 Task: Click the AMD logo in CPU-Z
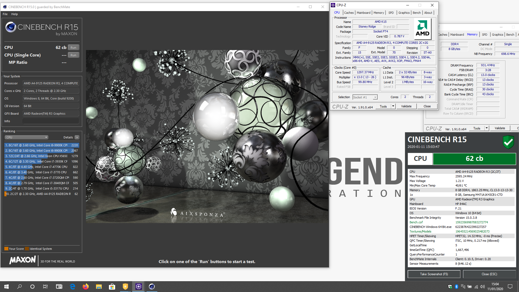click(422, 28)
